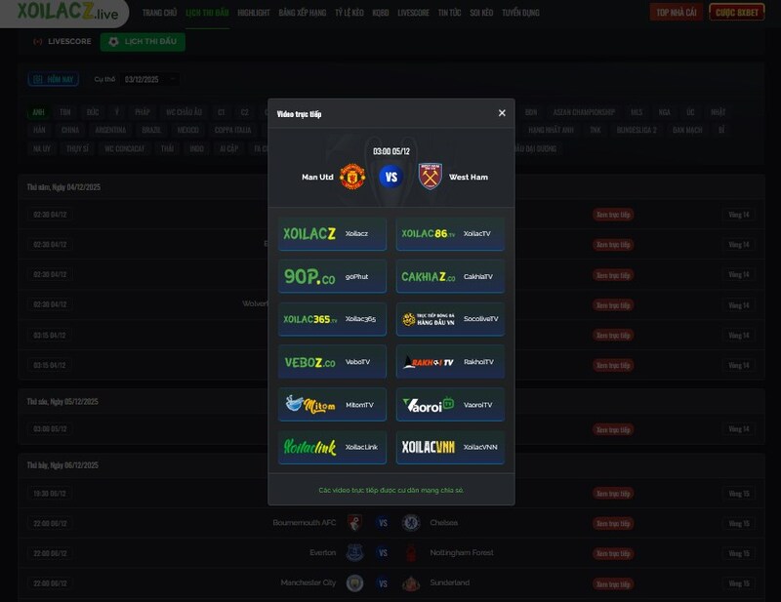Select the MitomTV stream source

(332, 405)
